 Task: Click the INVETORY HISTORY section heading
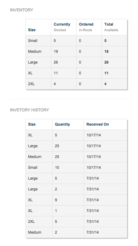[x=29, y=110]
